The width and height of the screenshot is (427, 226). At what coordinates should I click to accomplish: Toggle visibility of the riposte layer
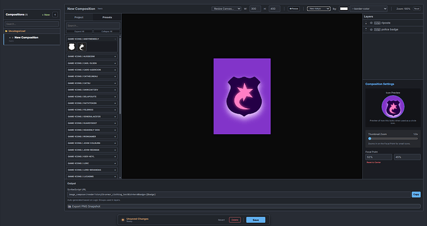[x=371, y=23]
